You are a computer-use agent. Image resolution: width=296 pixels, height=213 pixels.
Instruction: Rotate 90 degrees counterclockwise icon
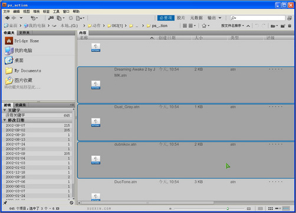pos(257,26)
